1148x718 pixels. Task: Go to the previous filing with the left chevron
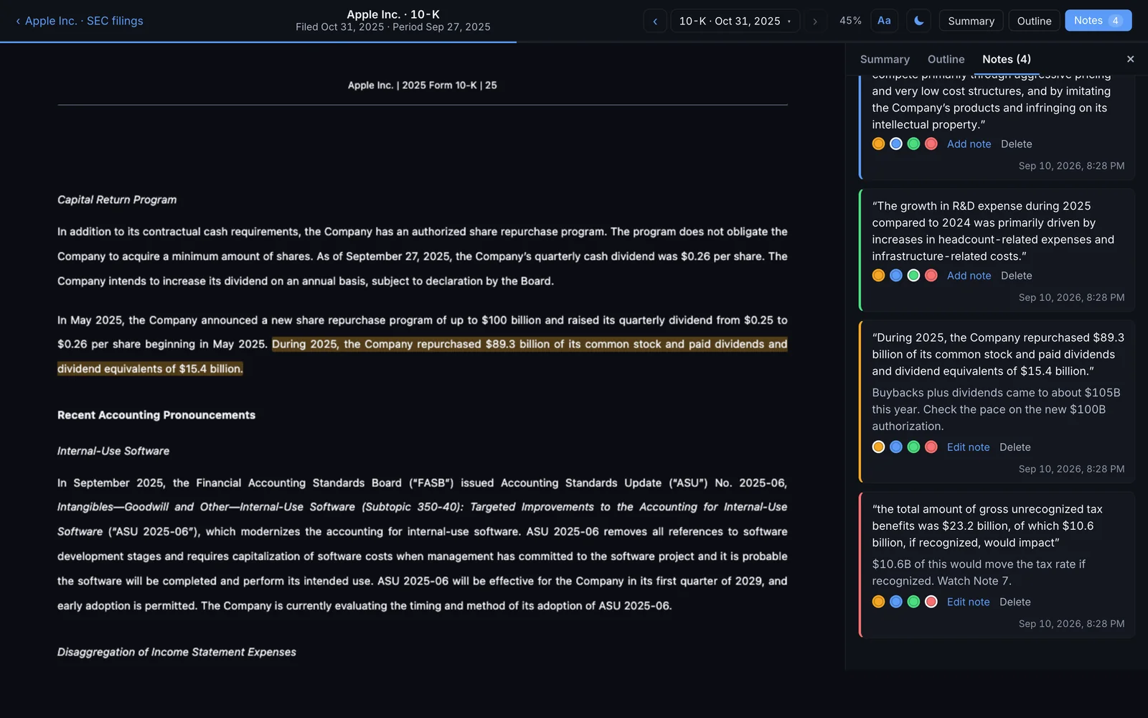655,21
